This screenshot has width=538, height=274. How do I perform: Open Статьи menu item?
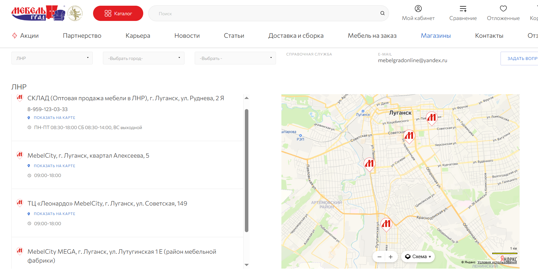(234, 36)
